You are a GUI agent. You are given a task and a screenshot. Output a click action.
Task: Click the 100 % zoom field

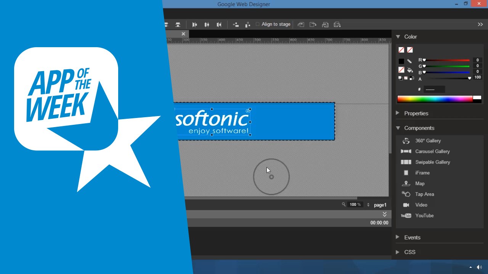coord(355,205)
